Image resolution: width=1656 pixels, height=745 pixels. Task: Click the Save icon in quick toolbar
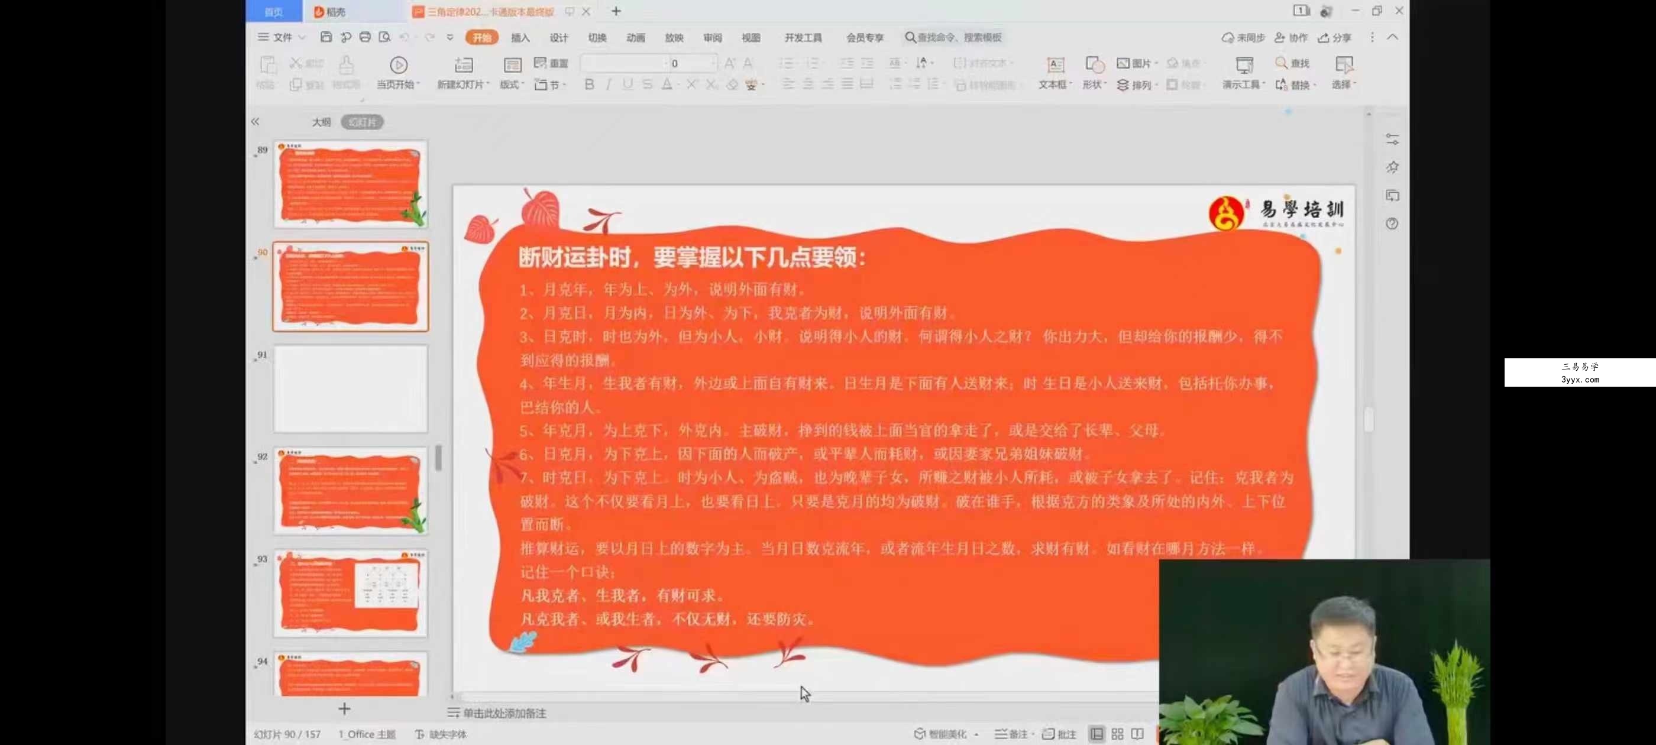[326, 37]
